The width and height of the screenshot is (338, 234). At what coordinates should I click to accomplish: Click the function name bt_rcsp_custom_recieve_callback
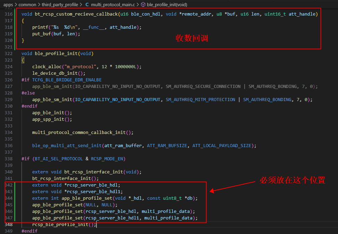(76, 14)
